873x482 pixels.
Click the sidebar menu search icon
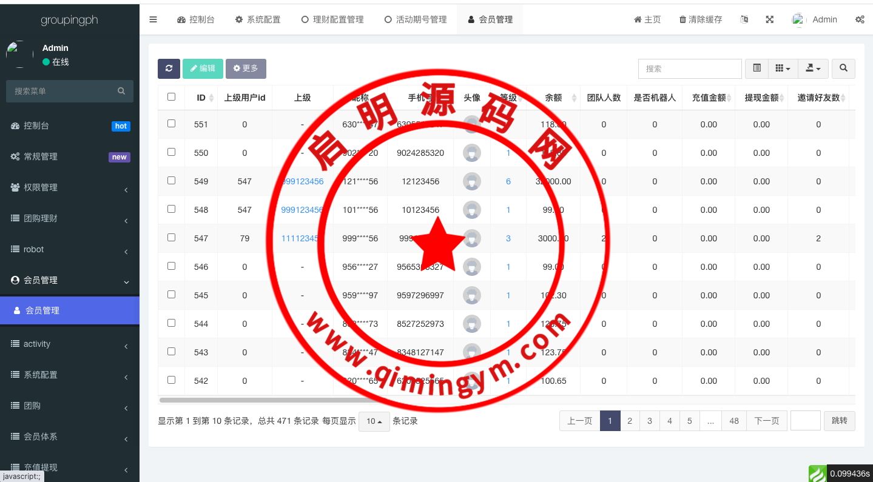pos(121,91)
